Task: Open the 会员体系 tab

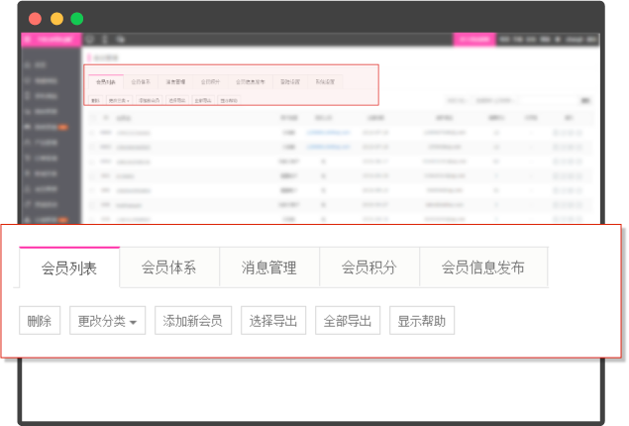Action: click(169, 267)
